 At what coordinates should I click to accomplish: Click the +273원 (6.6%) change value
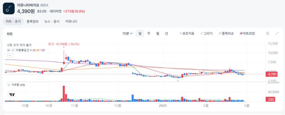pos(74,11)
